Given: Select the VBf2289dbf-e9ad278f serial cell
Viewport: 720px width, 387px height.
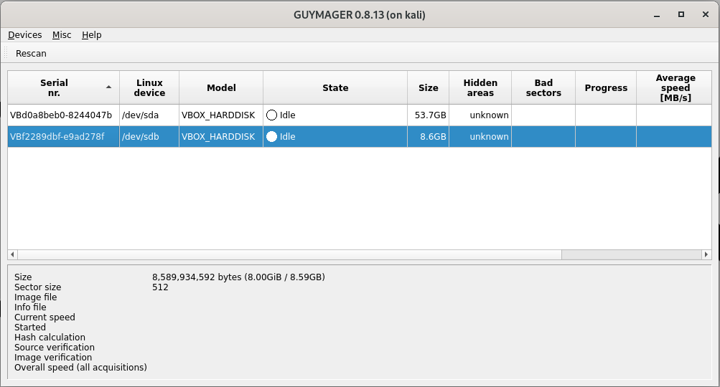Looking at the screenshot, I should (x=61, y=136).
